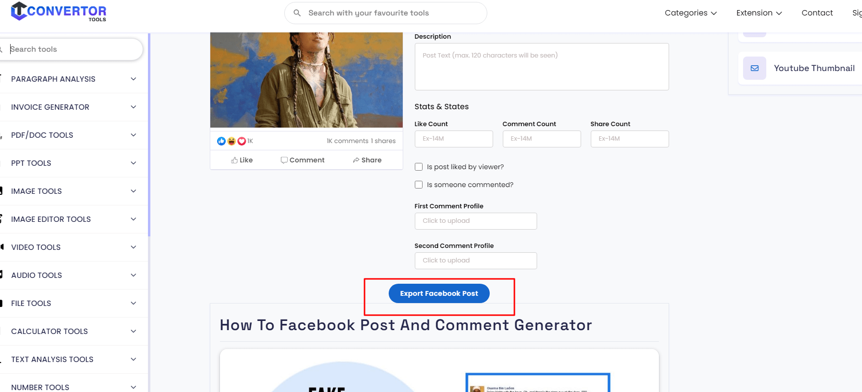Select the heart love reaction icon
Viewport: 862px width, 392px height.
click(x=242, y=141)
